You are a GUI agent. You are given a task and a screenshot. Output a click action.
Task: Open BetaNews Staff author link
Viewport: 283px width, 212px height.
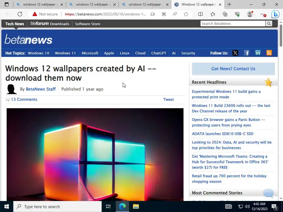click(x=41, y=89)
